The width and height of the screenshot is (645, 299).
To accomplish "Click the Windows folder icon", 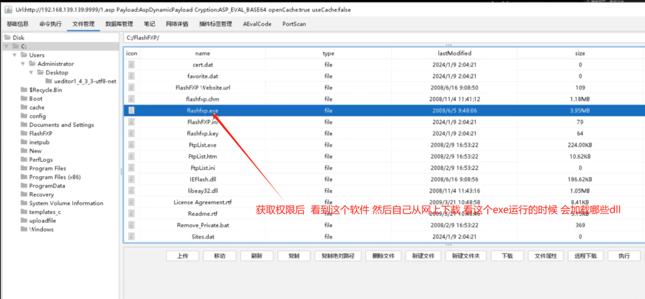I will coord(24,230).
